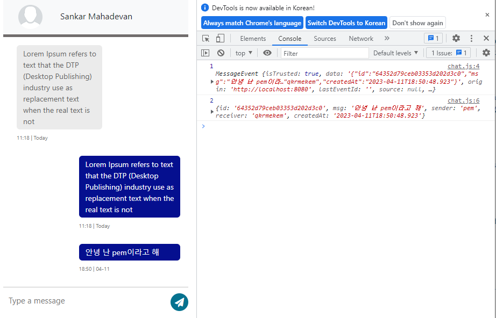Click Switch DevTools to Korean button

(346, 23)
